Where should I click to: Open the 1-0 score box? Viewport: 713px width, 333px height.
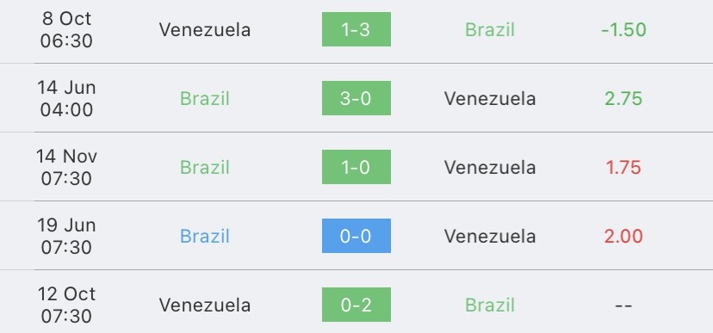[356, 167]
